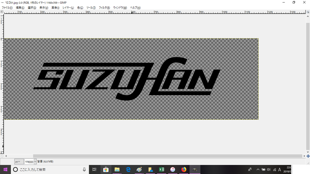
Task: Open Firefox from the taskbar
Action: pos(184,169)
